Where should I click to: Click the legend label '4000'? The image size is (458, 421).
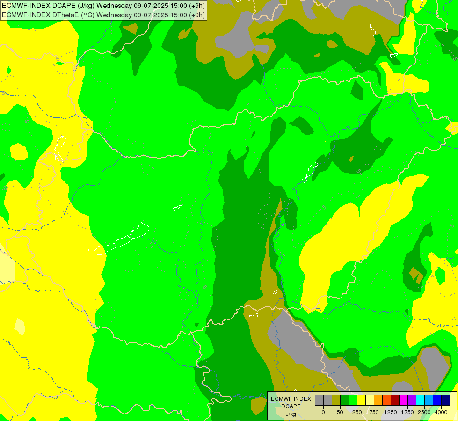pos(441,412)
